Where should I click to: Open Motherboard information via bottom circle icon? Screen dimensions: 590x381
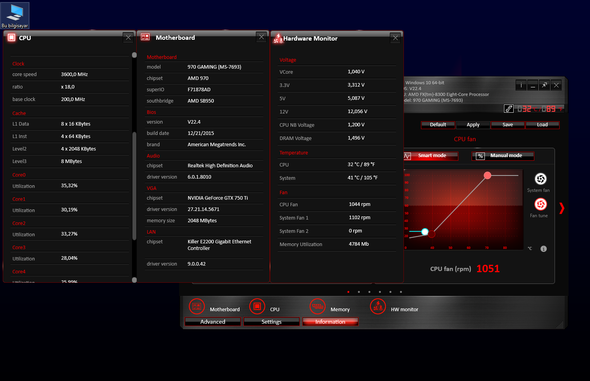coord(197,307)
